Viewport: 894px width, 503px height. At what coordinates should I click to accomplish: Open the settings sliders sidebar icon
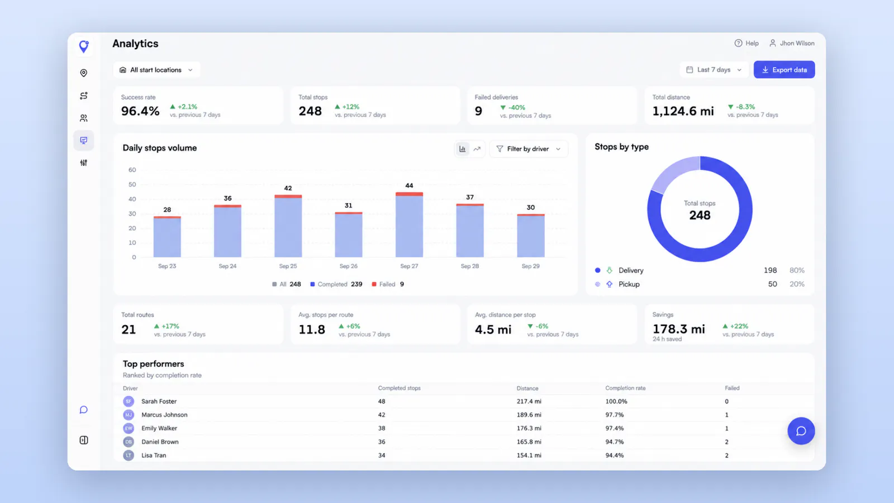[x=84, y=163]
